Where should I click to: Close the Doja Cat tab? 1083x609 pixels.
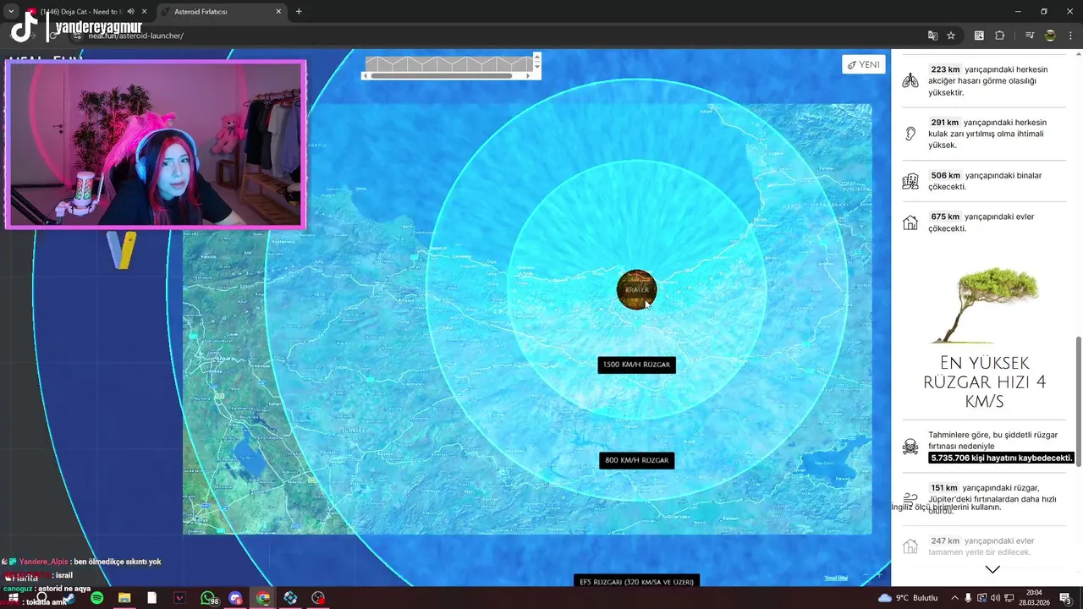(145, 12)
